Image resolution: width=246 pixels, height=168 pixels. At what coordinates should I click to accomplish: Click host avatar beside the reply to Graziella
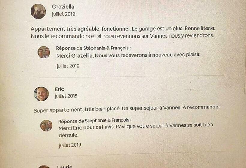pyautogui.click(x=44, y=52)
